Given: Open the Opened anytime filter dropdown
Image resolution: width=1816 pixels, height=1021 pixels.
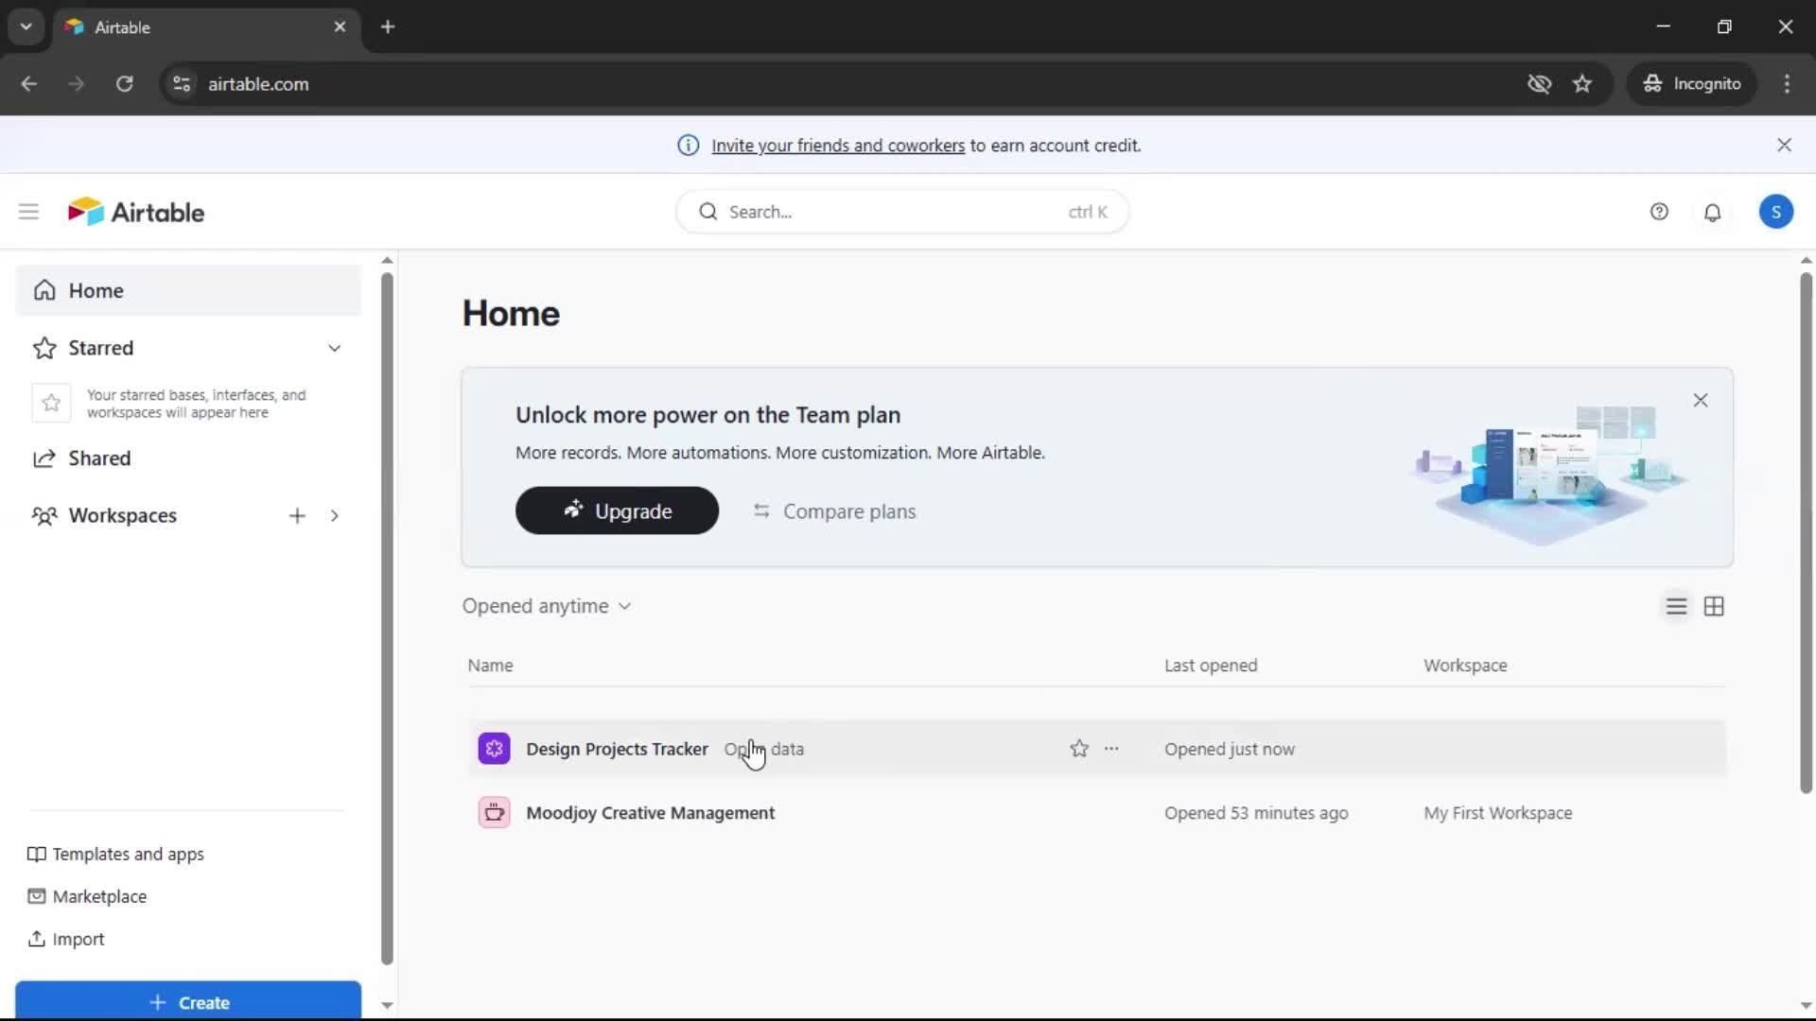Looking at the screenshot, I should (547, 606).
